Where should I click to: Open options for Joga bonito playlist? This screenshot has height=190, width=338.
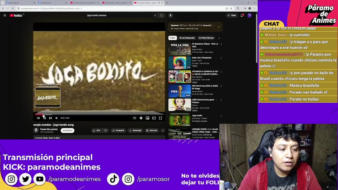point(221,116)
